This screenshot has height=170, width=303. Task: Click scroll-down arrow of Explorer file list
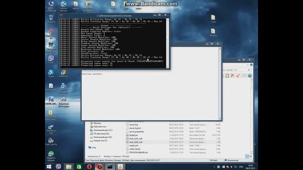coord(251,153)
